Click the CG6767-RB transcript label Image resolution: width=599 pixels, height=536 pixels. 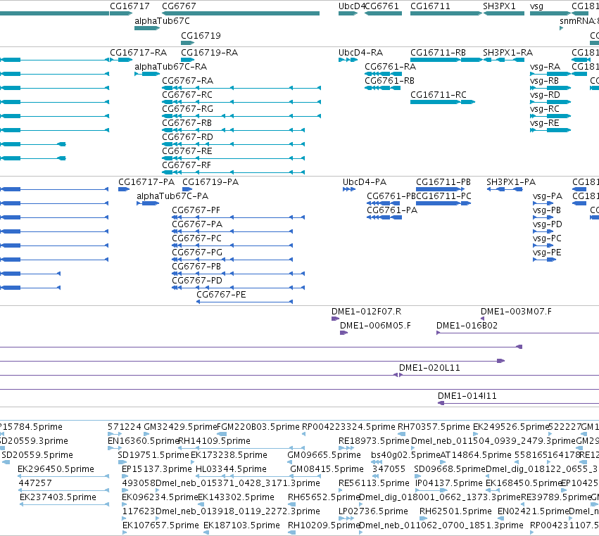click(x=187, y=123)
